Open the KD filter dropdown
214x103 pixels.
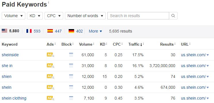(35, 16)
